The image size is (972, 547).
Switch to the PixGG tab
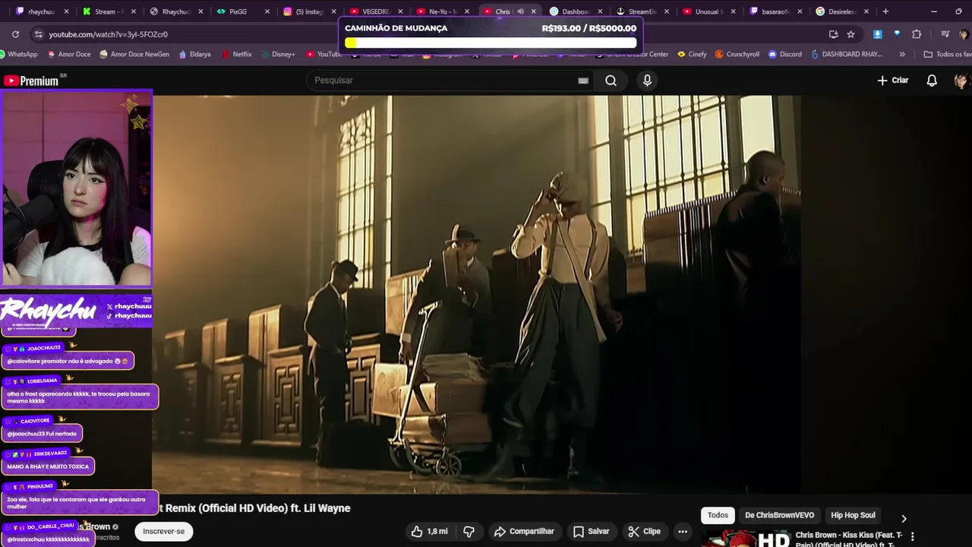coord(239,11)
